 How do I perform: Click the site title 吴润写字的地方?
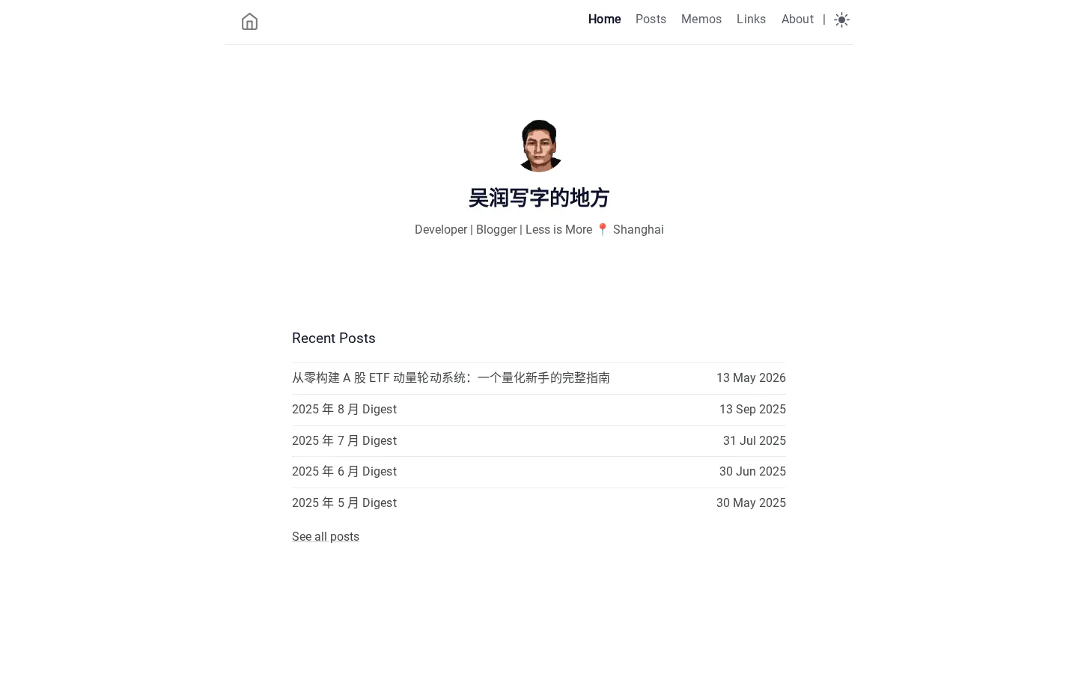539,198
